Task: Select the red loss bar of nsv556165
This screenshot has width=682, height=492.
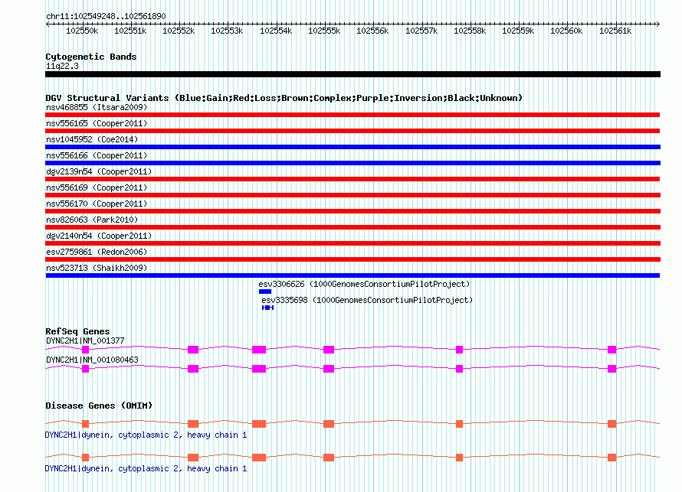Action: (x=352, y=131)
